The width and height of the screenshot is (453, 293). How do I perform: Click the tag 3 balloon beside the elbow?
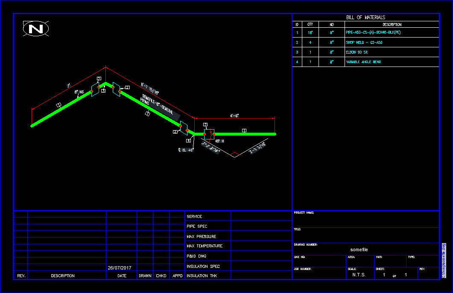(x=103, y=91)
